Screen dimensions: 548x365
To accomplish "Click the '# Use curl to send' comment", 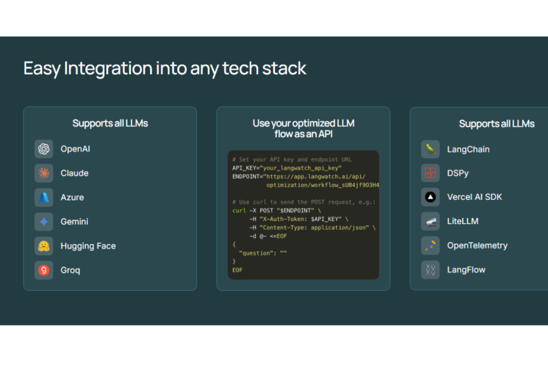I will (x=304, y=202).
